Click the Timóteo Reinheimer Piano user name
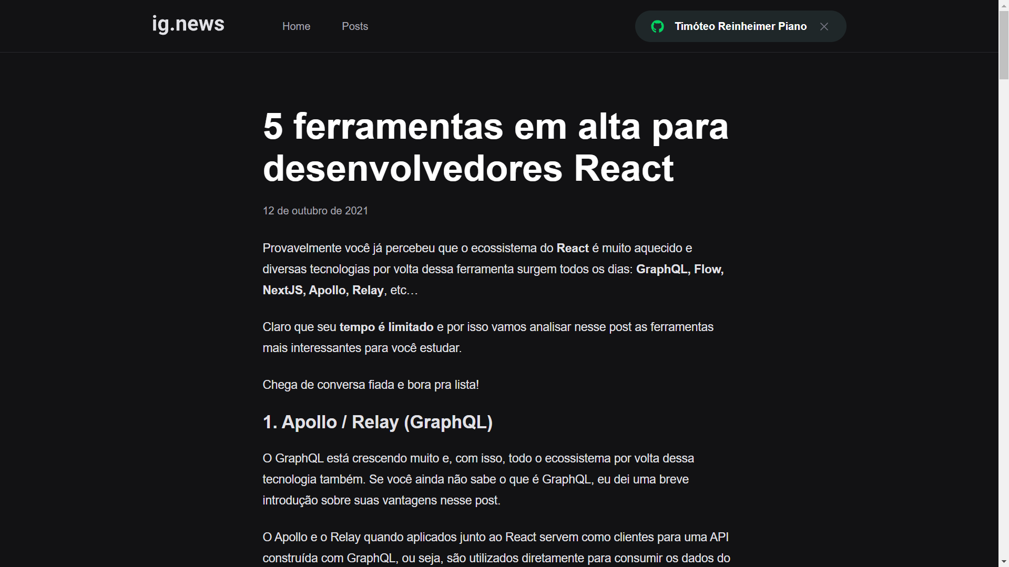Image resolution: width=1009 pixels, height=567 pixels. point(740,26)
